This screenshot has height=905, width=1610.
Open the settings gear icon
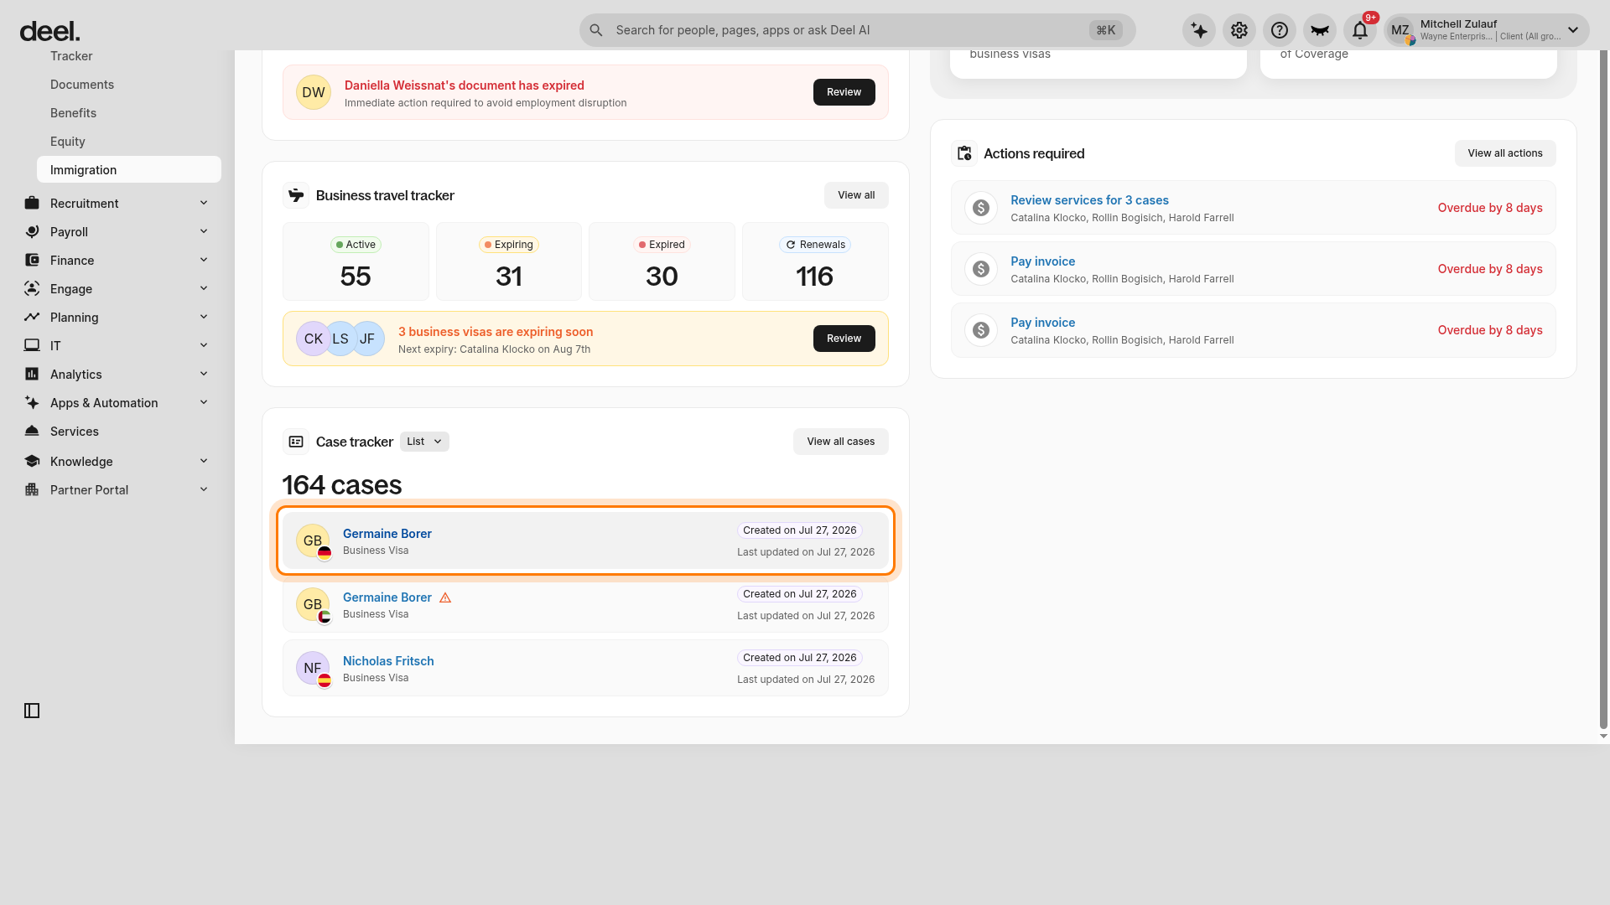click(x=1239, y=30)
